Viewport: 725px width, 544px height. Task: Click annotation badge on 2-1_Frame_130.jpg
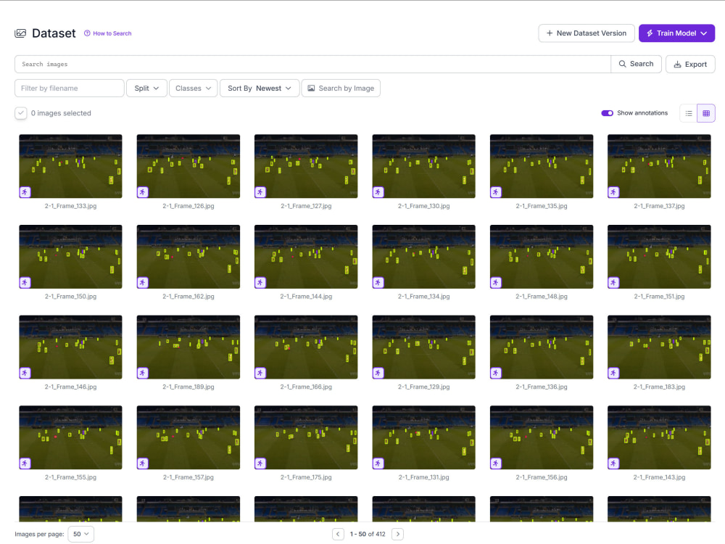[x=378, y=192]
